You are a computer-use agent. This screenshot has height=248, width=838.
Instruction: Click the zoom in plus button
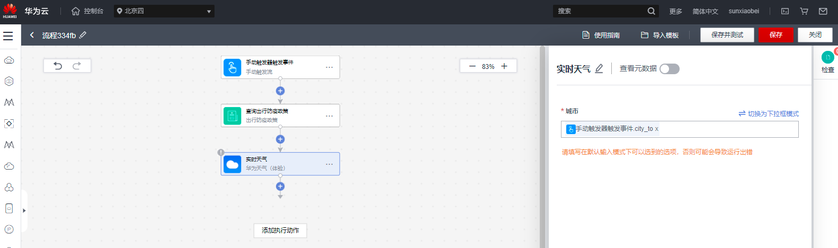(504, 66)
